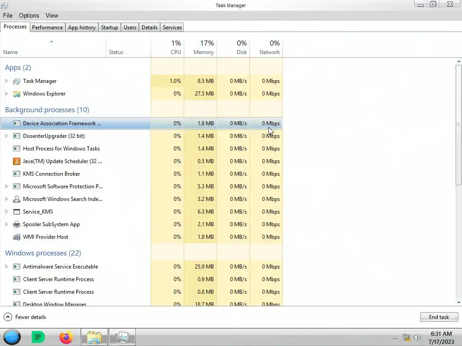The image size is (462, 346).
Task: Expand the Service_KMS row
Action: 6,212
